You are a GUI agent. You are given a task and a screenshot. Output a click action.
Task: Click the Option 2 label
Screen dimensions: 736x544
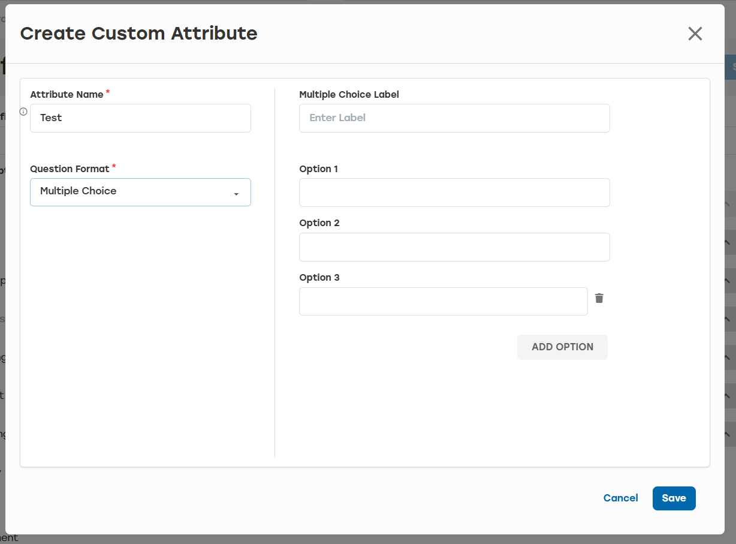pos(319,223)
